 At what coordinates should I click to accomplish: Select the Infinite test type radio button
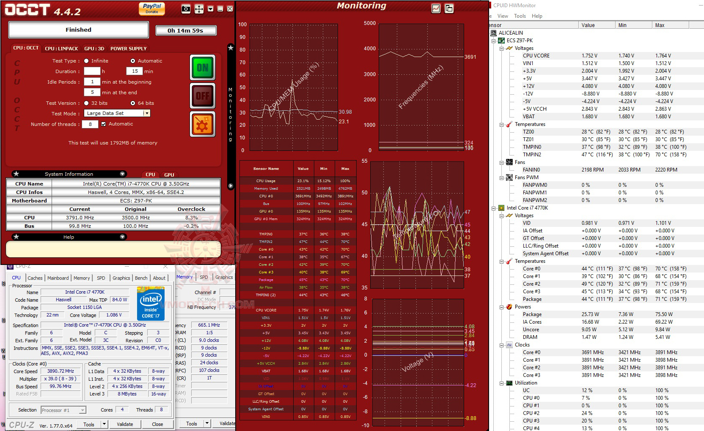coord(86,61)
